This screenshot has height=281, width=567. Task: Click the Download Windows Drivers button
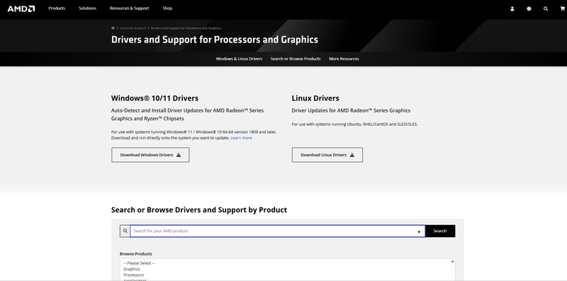coord(150,155)
